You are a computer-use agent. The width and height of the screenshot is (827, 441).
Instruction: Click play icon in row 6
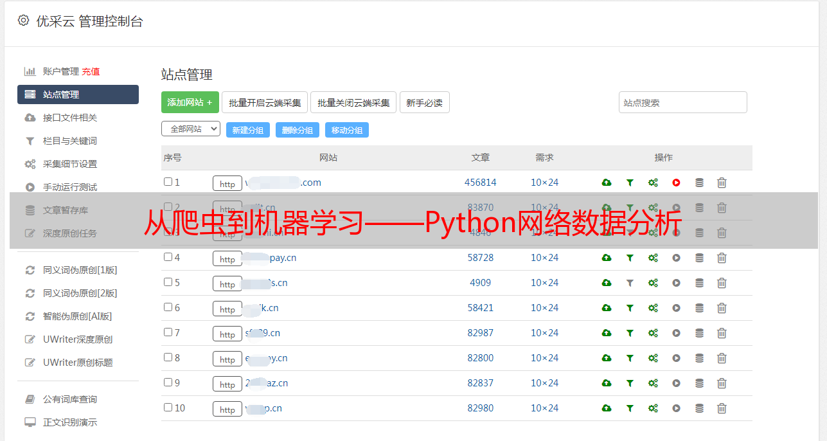point(676,308)
